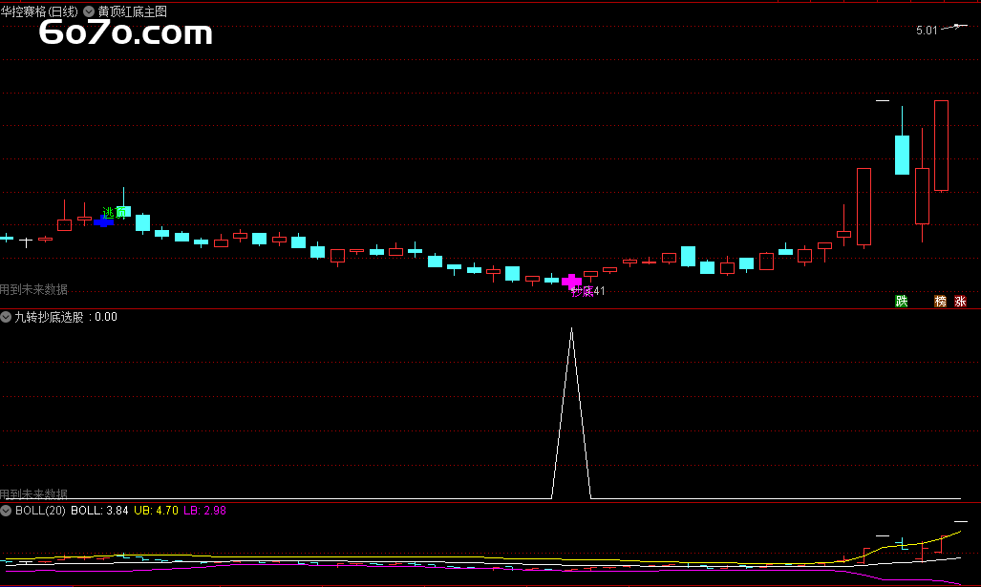Click the red 涨 badge
981x587 pixels.
coord(960,302)
